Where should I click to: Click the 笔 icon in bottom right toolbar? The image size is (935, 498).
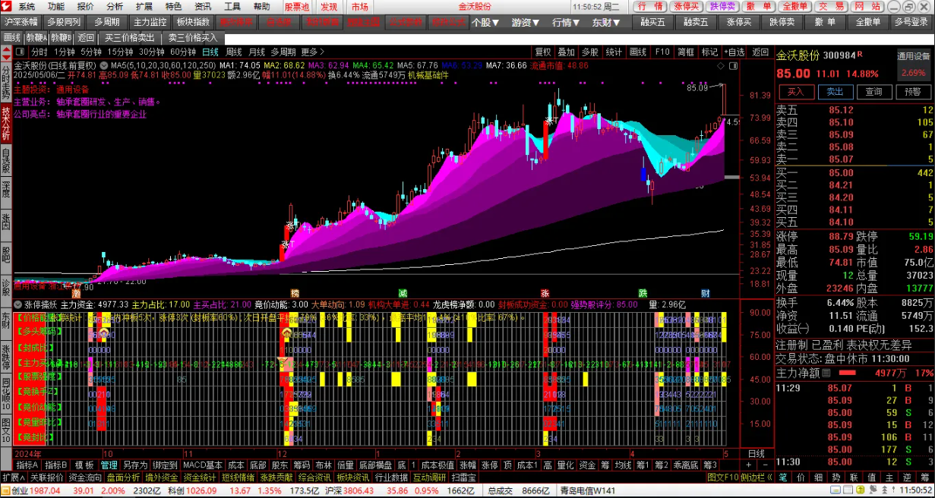[782, 478]
